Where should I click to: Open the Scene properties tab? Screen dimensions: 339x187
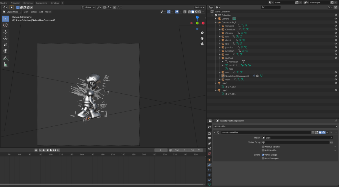click(x=209, y=148)
